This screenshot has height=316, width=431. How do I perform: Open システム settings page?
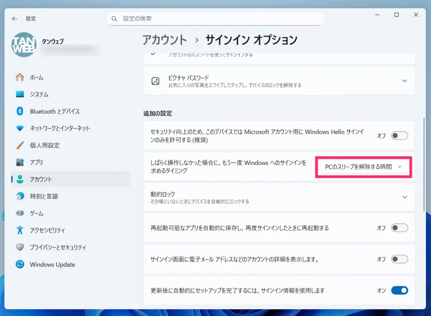[x=70, y=94]
